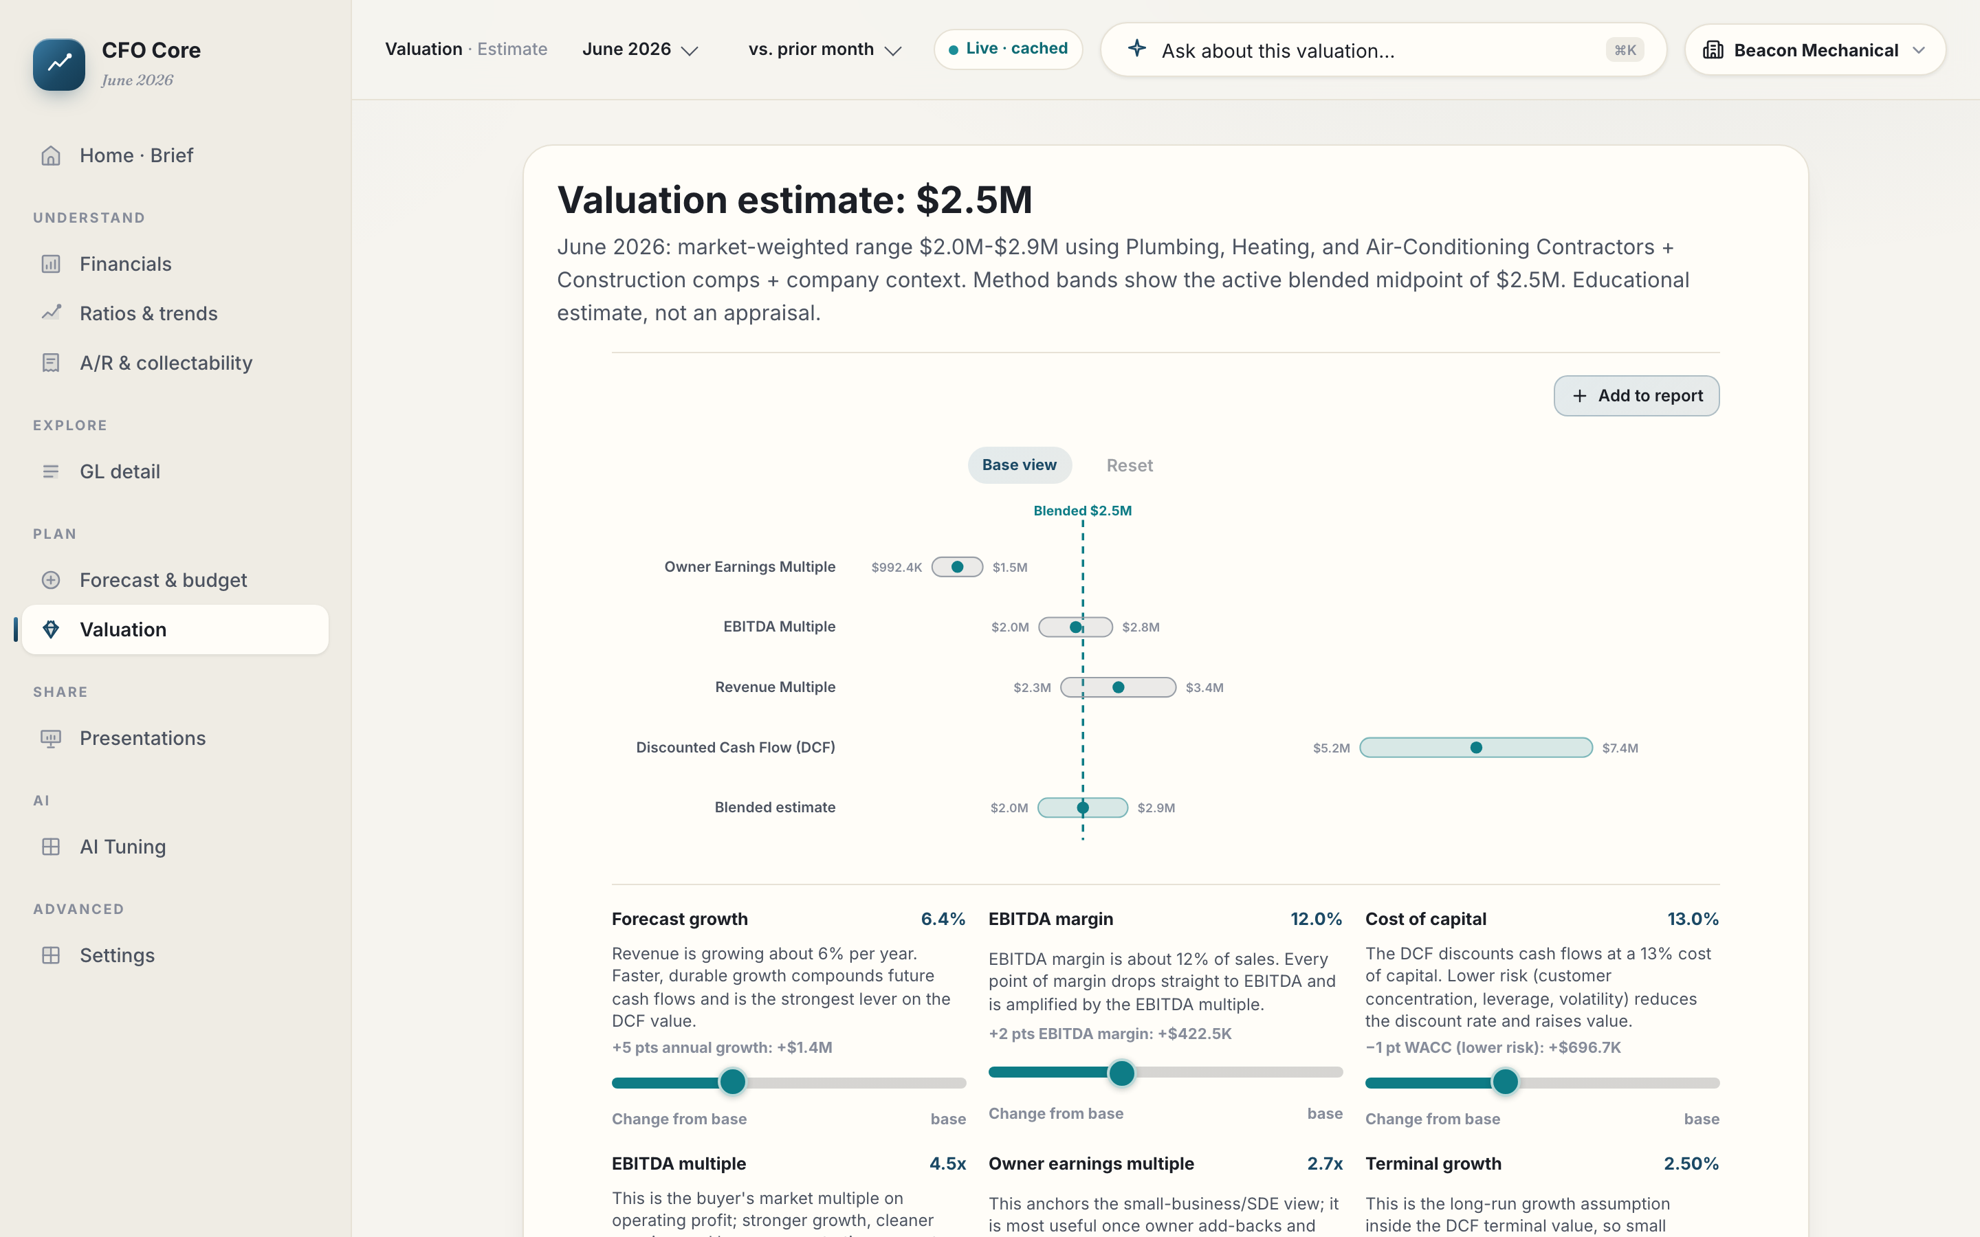Click the Terminal growth 2.50% value

click(x=1691, y=1163)
